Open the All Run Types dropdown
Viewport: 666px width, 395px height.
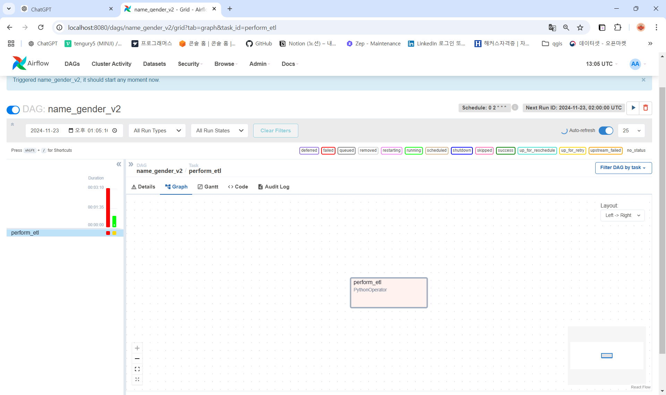157,131
